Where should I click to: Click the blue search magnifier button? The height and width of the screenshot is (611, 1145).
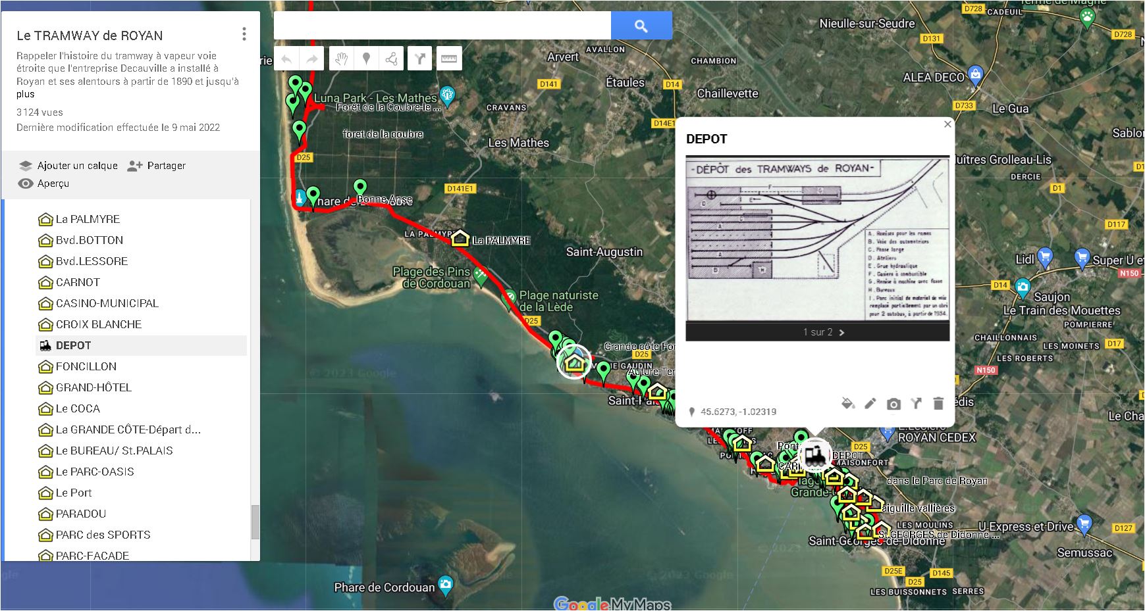point(641,26)
